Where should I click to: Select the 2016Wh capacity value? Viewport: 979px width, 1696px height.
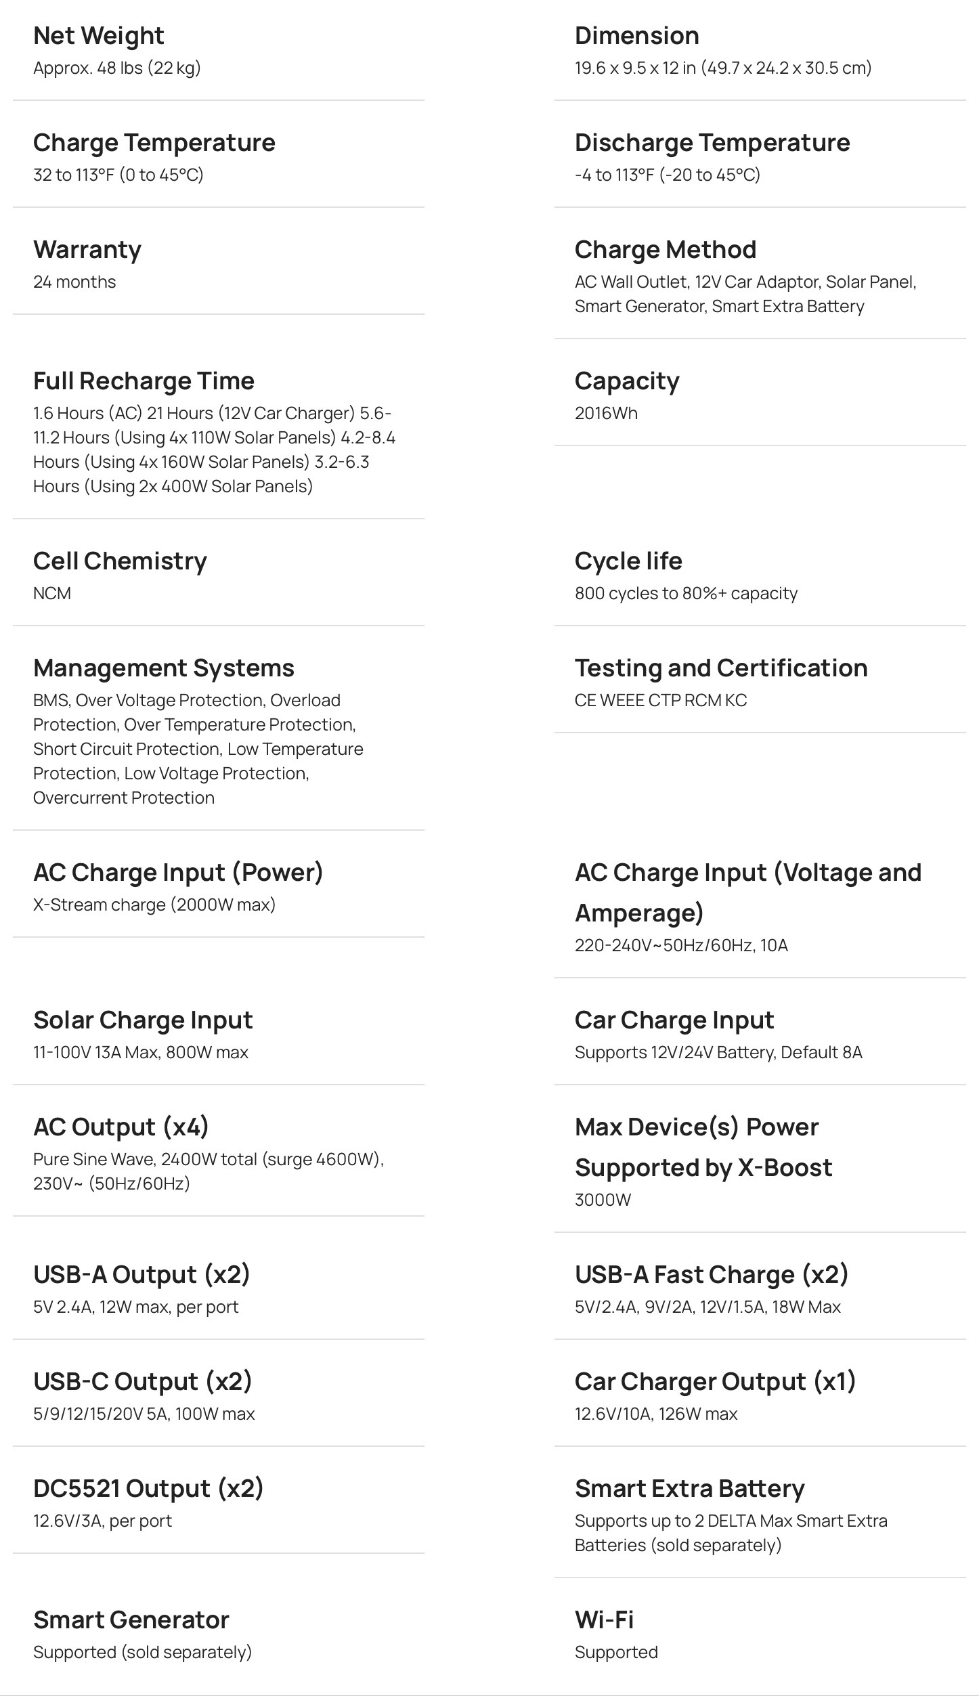click(605, 413)
